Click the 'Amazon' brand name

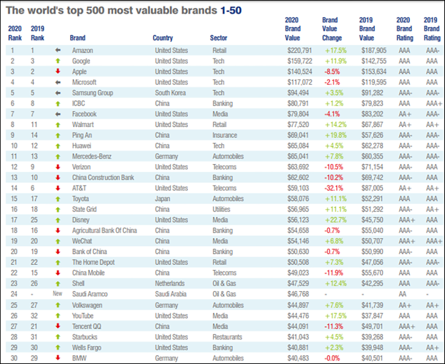(83, 51)
